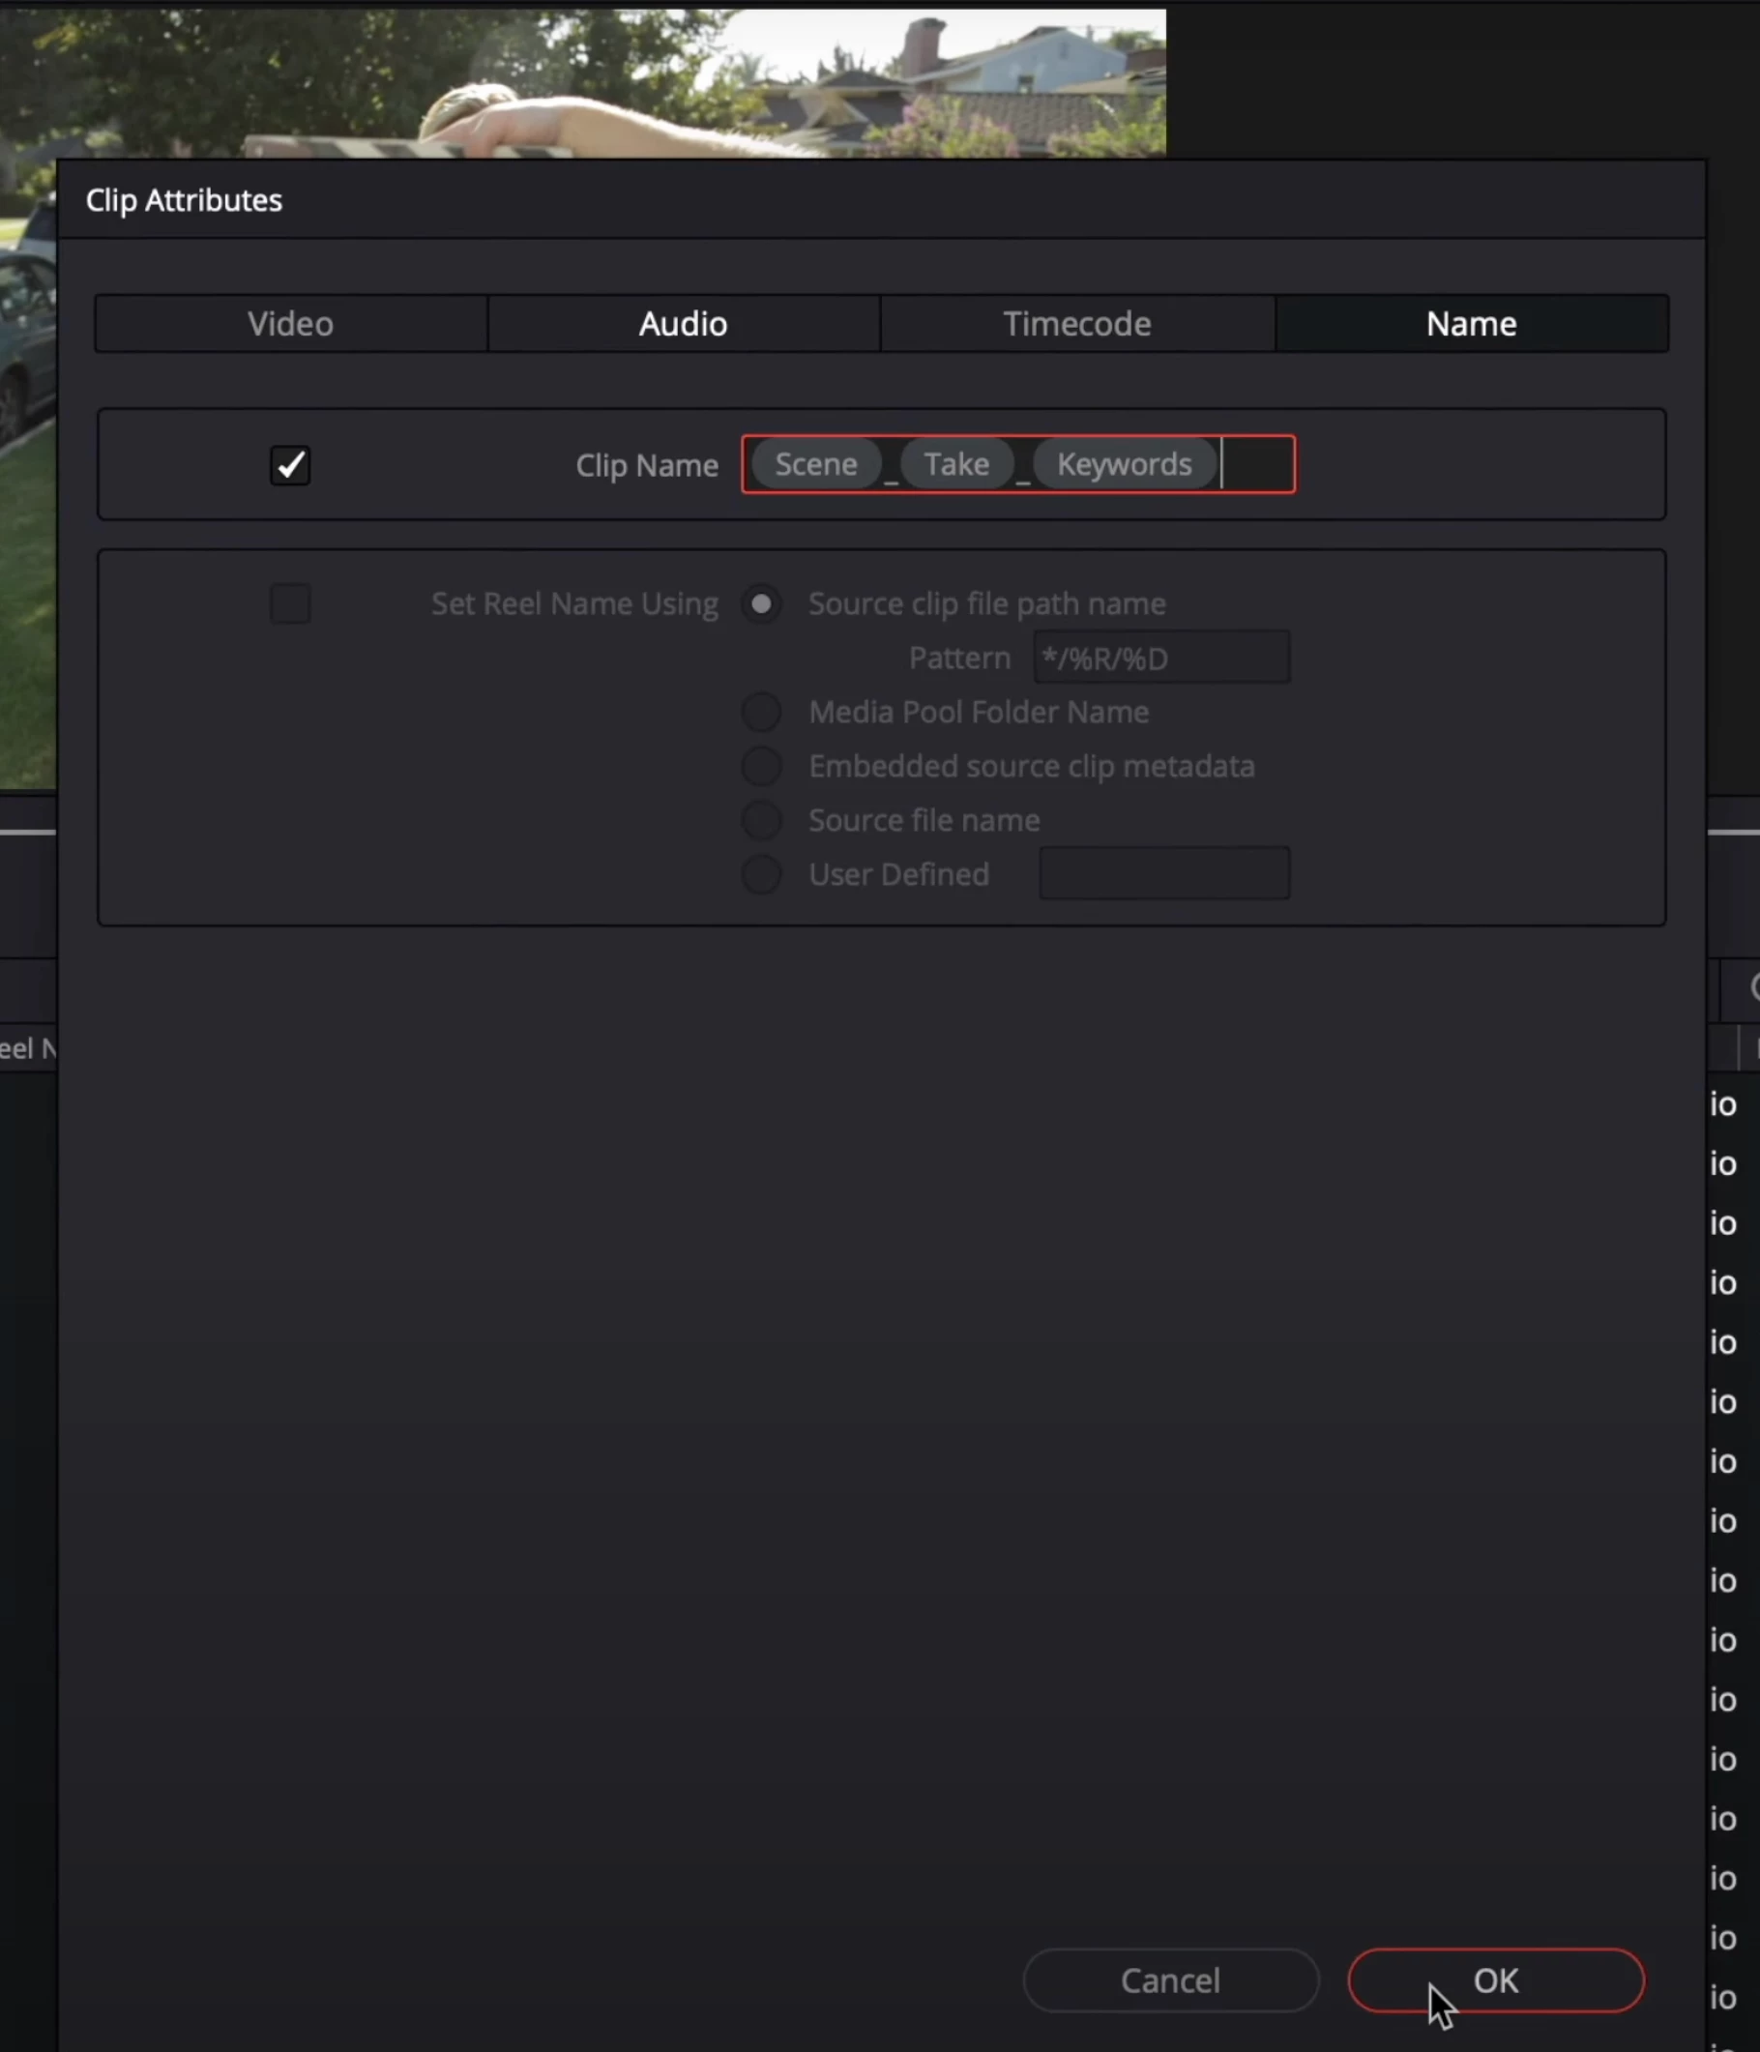Open the Timecode tab

point(1076,324)
